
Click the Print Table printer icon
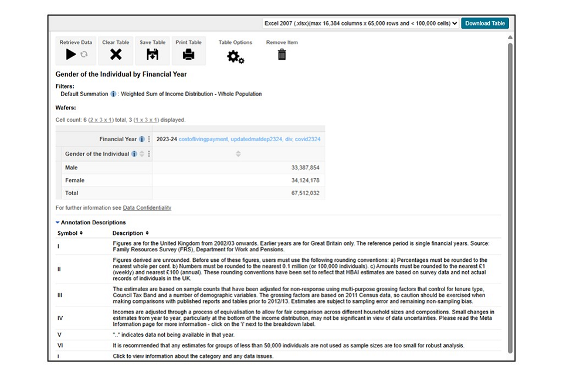click(188, 54)
